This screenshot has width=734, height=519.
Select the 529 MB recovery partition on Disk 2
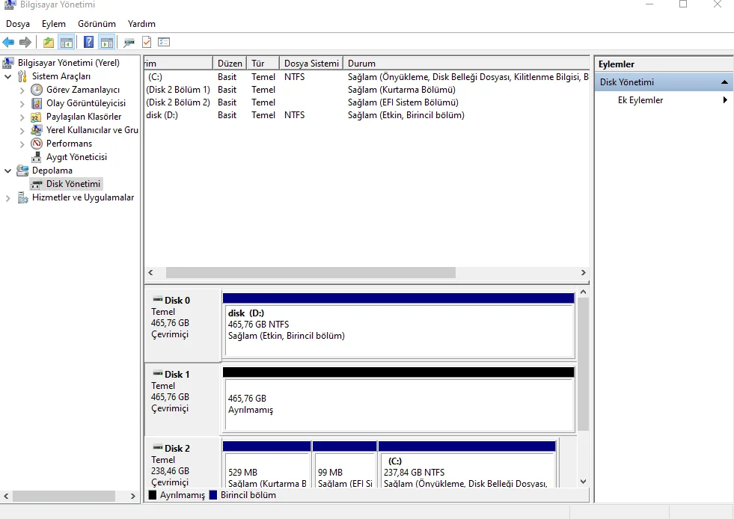tap(267, 466)
